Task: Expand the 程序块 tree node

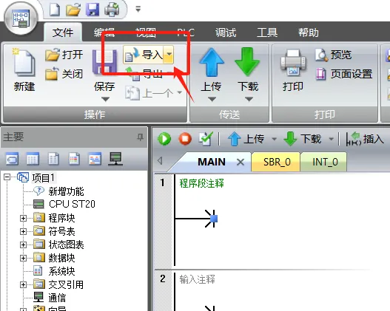Action: [x=23, y=218]
